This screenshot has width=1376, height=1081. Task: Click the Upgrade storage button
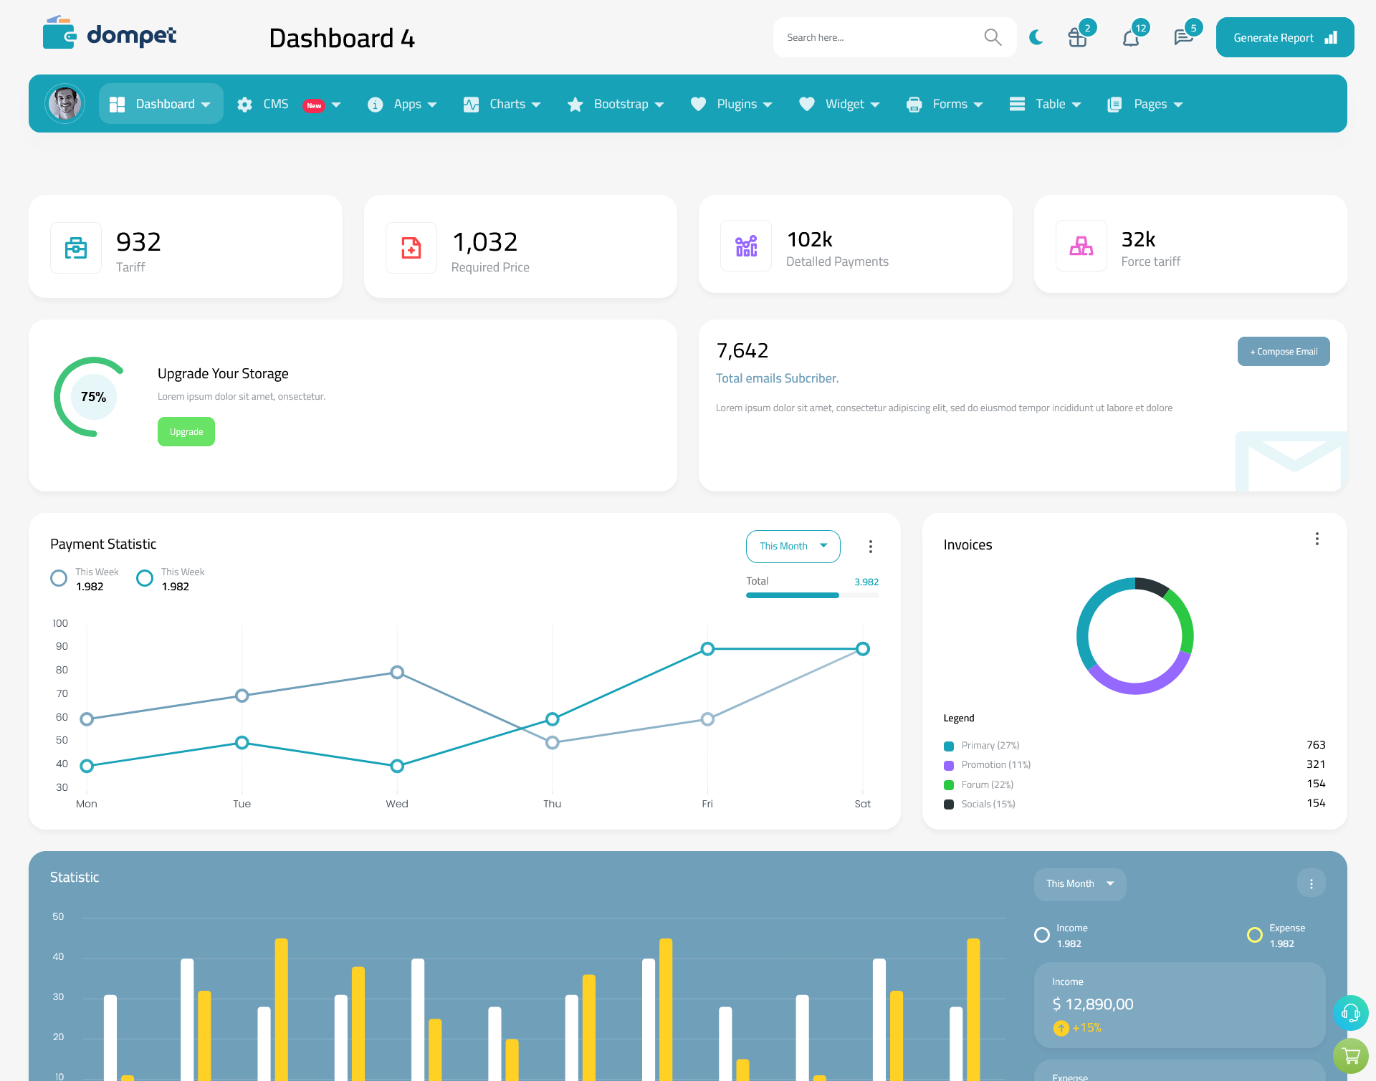tap(186, 431)
